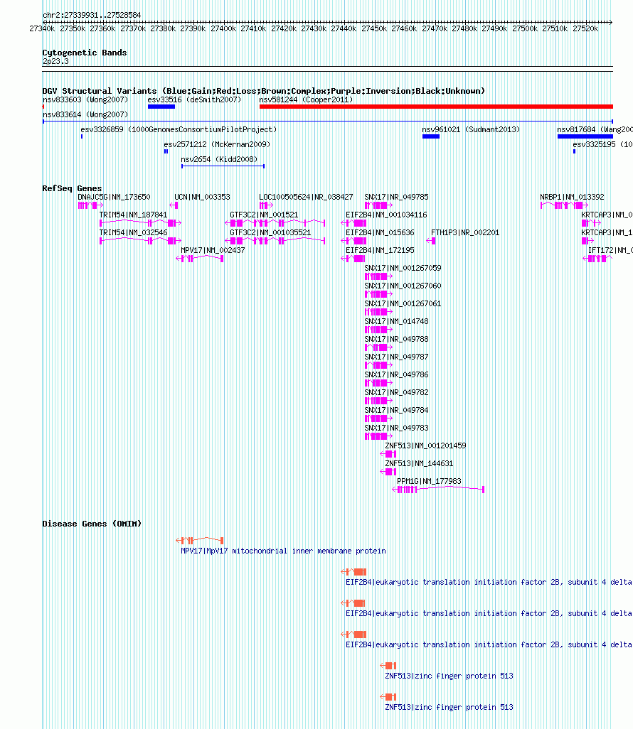
Task: Click the ZNF513|NM_144631 transcript glyph
Action: pyautogui.click(x=388, y=472)
